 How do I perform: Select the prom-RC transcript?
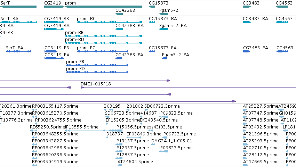tap(109, 22)
